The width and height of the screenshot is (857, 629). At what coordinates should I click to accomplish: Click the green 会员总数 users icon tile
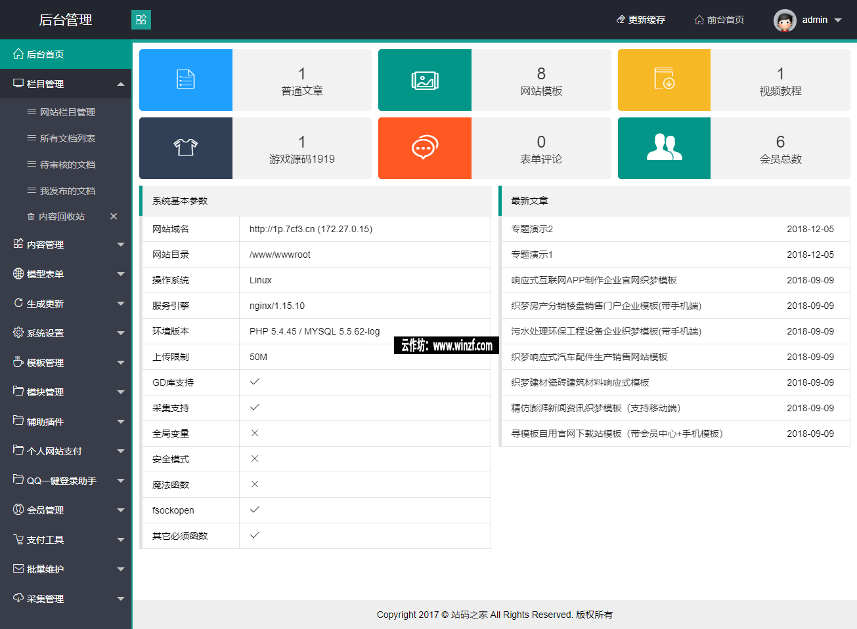[664, 148]
